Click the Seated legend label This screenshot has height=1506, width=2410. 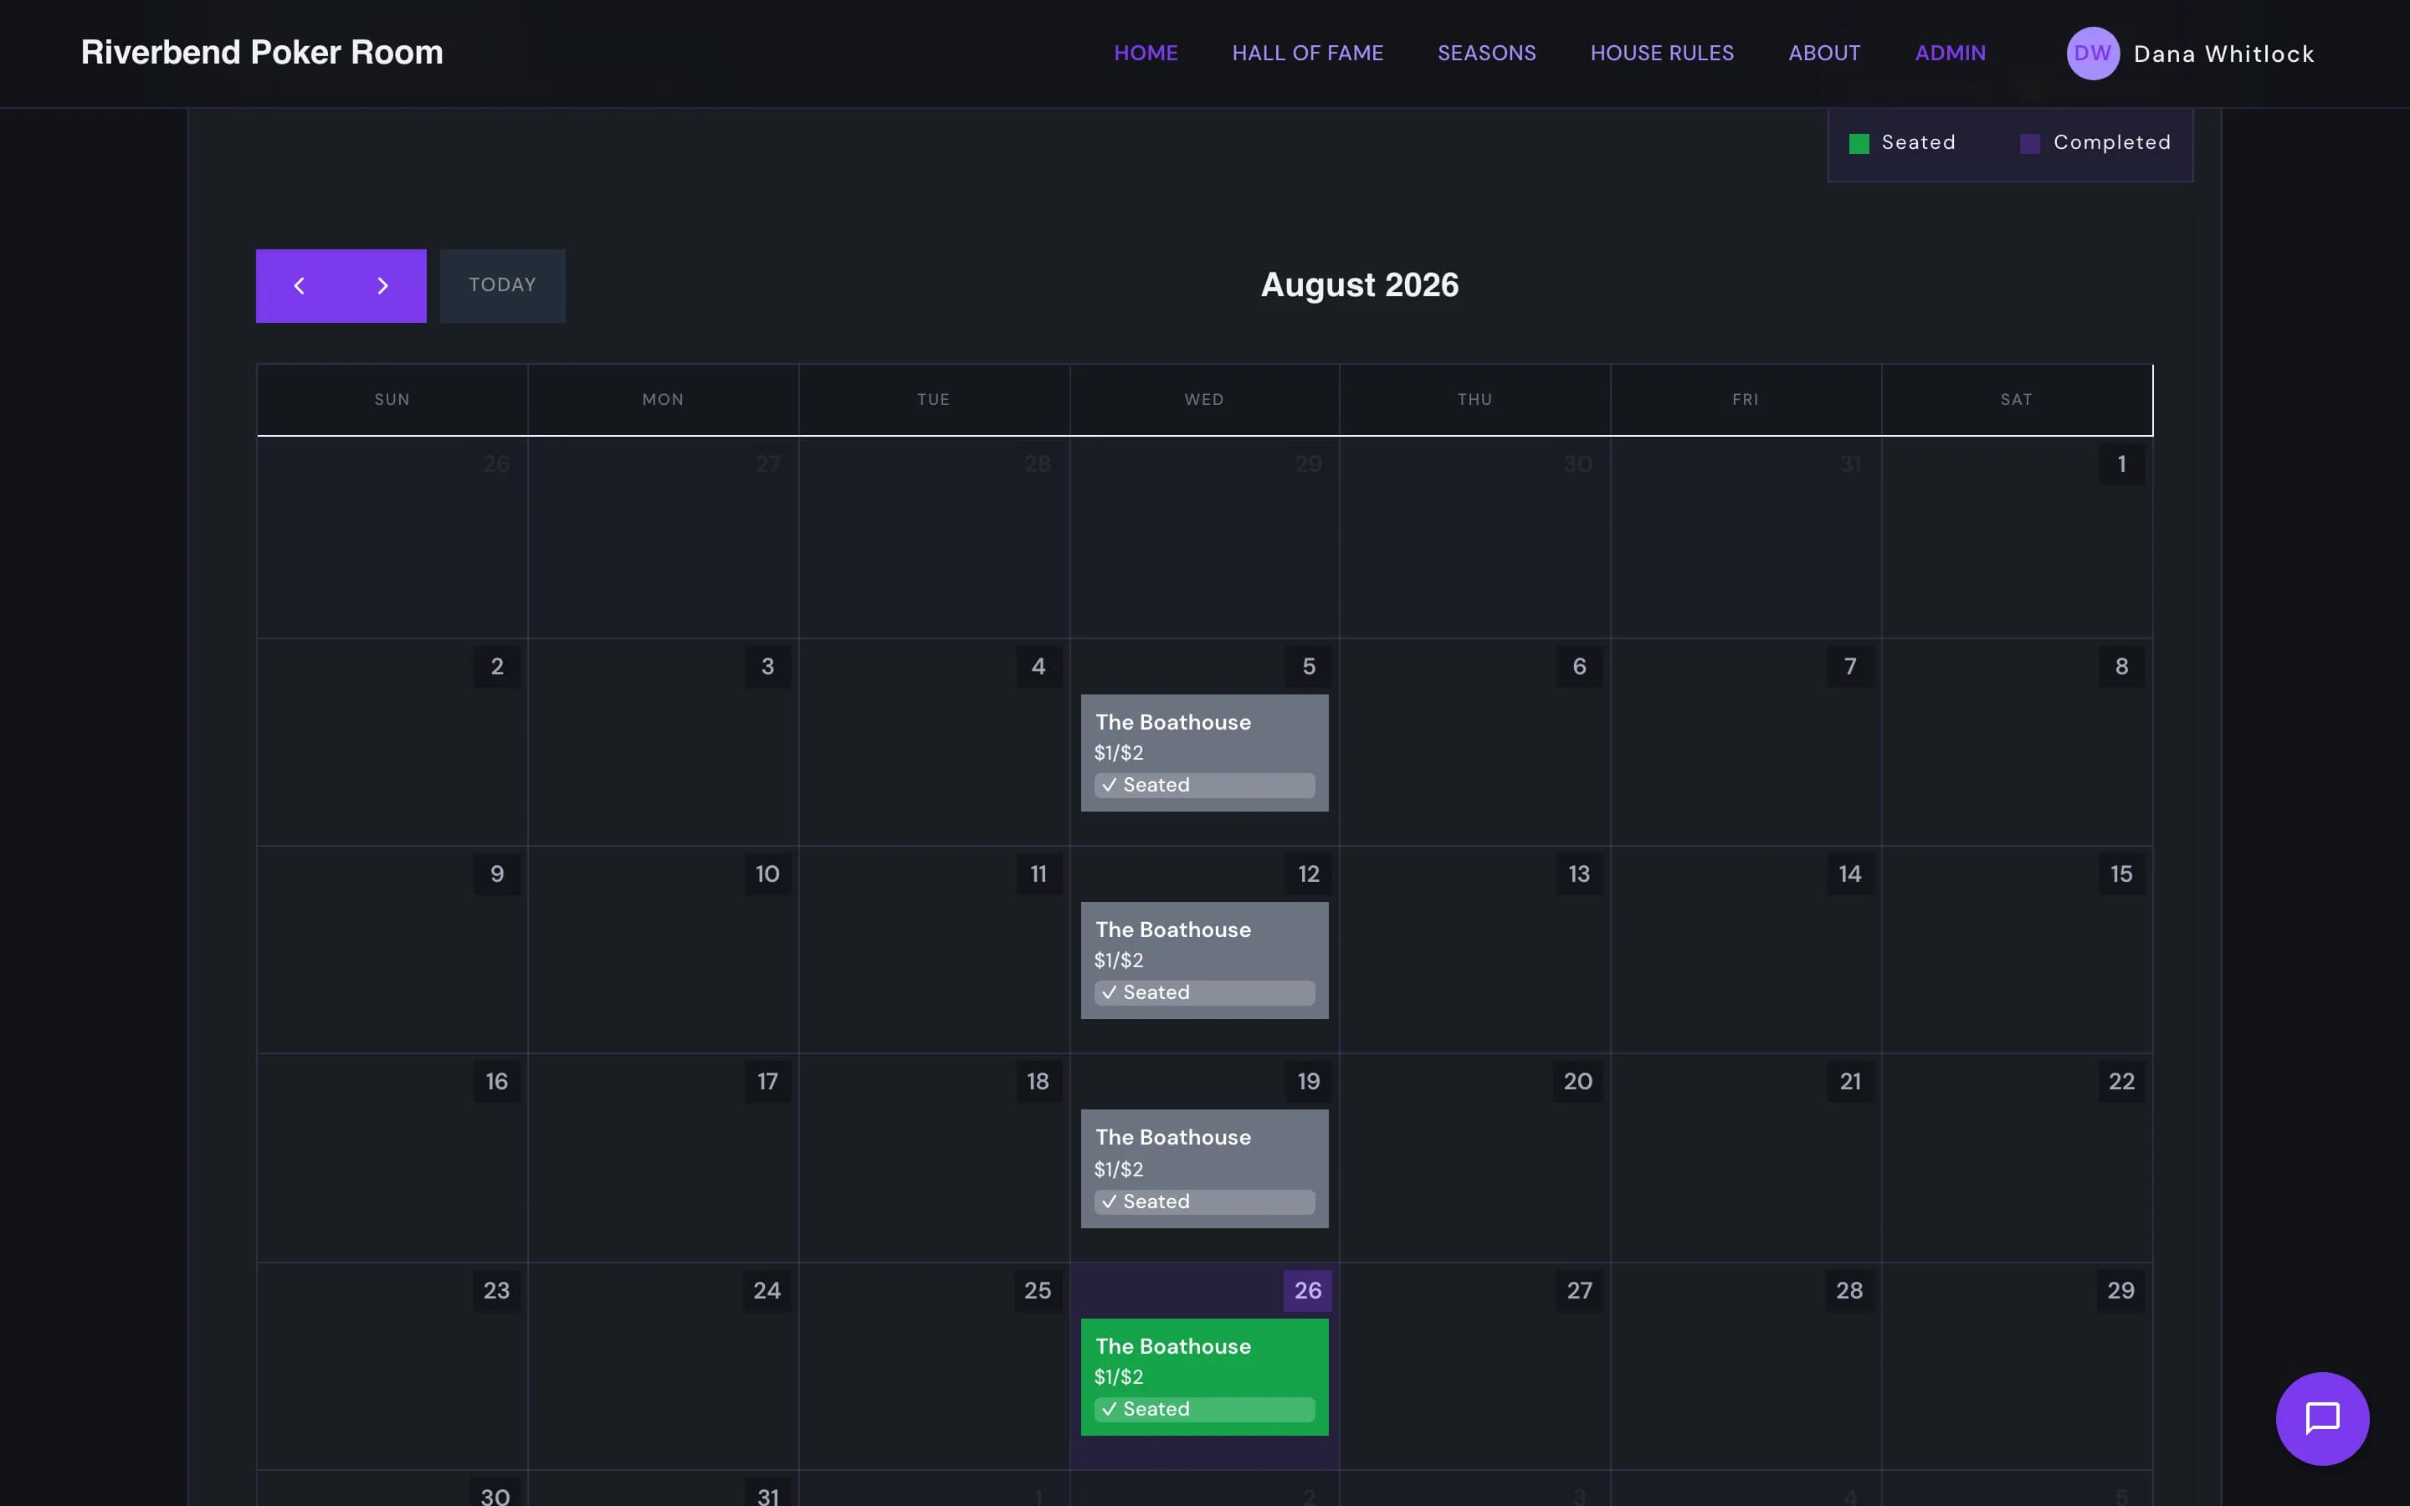coord(1918,143)
